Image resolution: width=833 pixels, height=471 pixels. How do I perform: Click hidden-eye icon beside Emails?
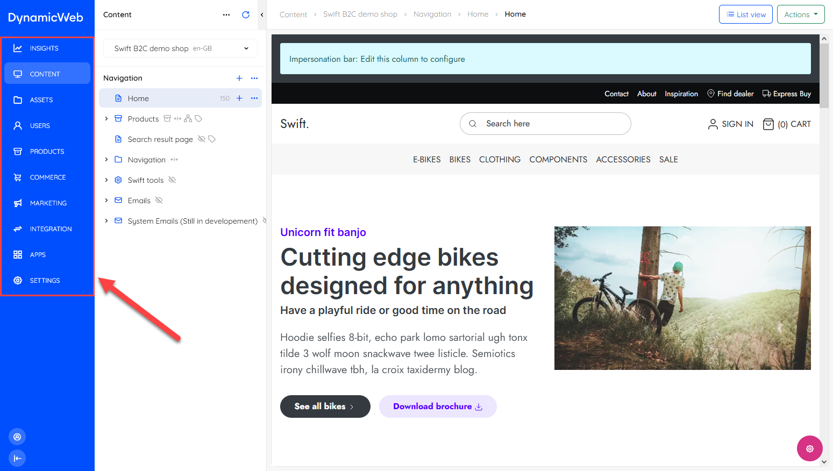pos(159,200)
